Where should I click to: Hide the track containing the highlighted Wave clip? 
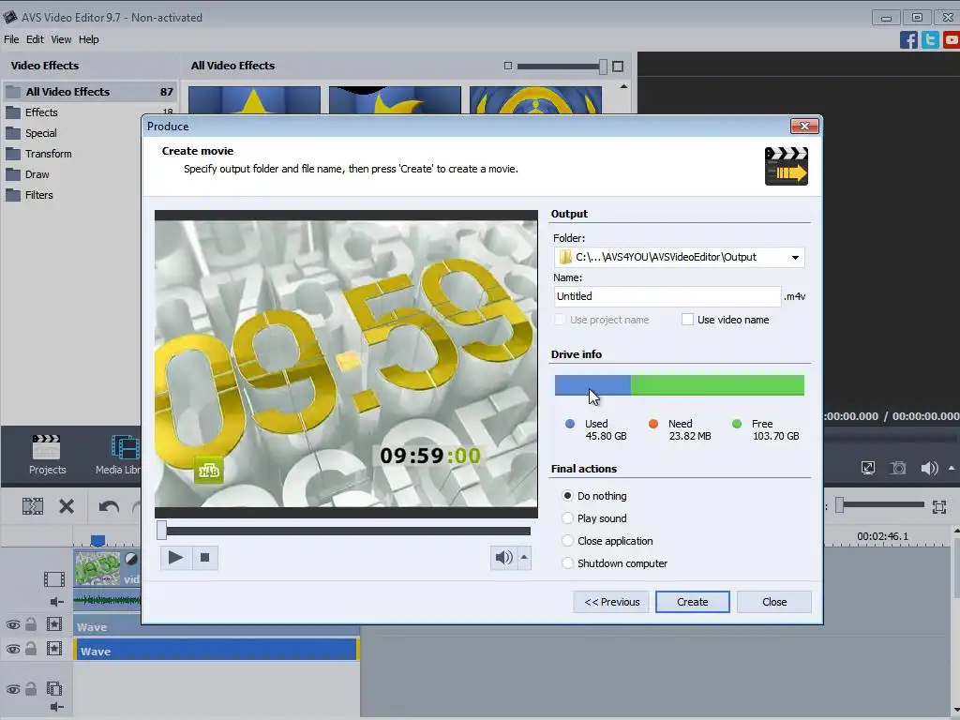click(13, 649)
